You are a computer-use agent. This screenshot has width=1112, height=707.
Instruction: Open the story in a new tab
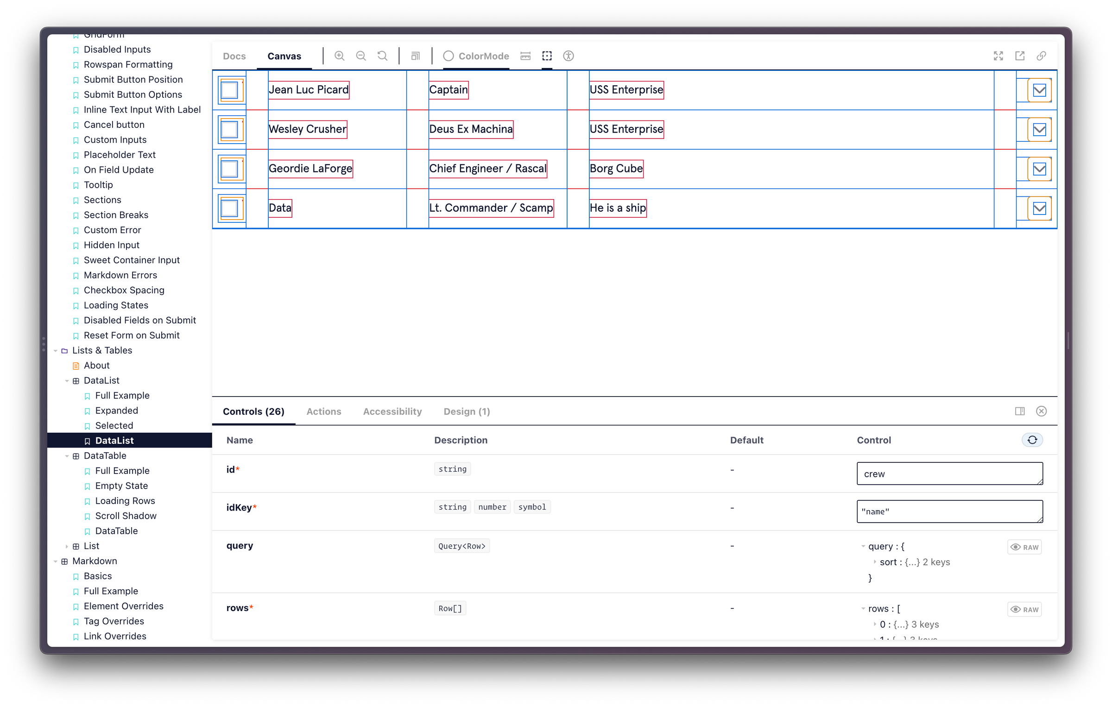pos(1020,56)
